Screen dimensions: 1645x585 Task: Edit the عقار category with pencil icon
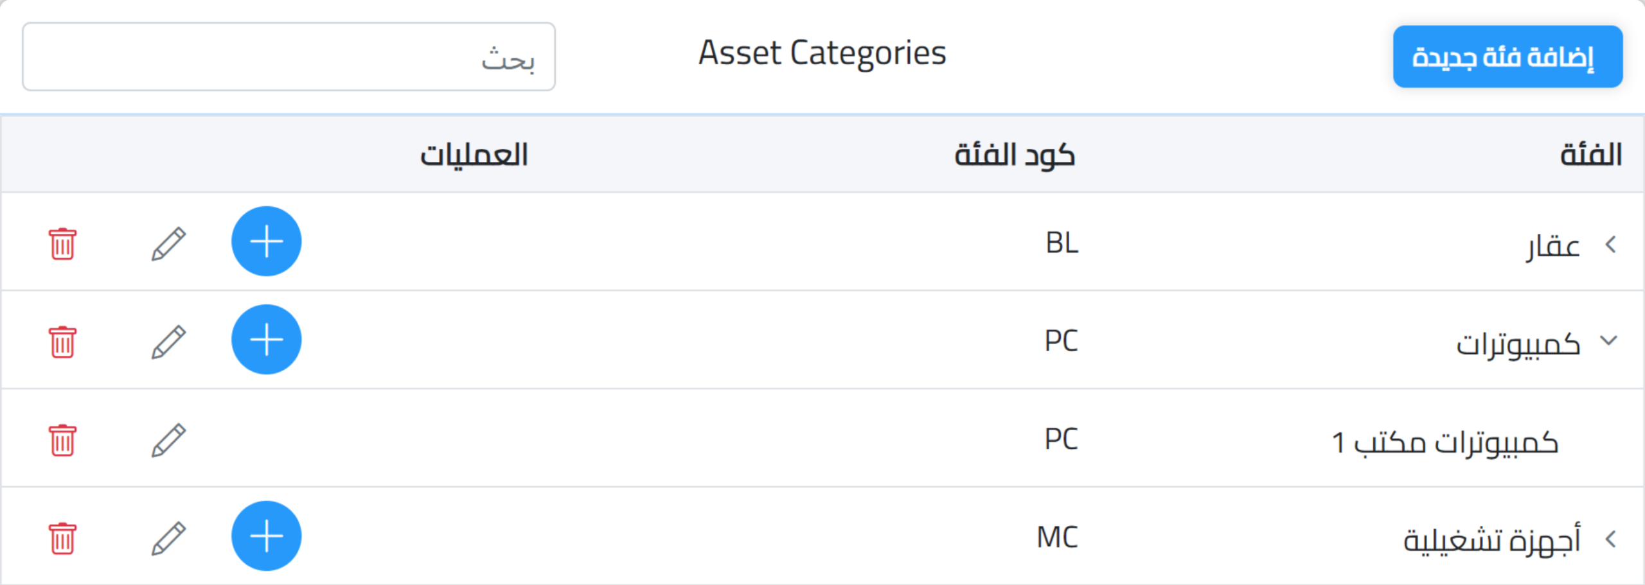point(168,243)
